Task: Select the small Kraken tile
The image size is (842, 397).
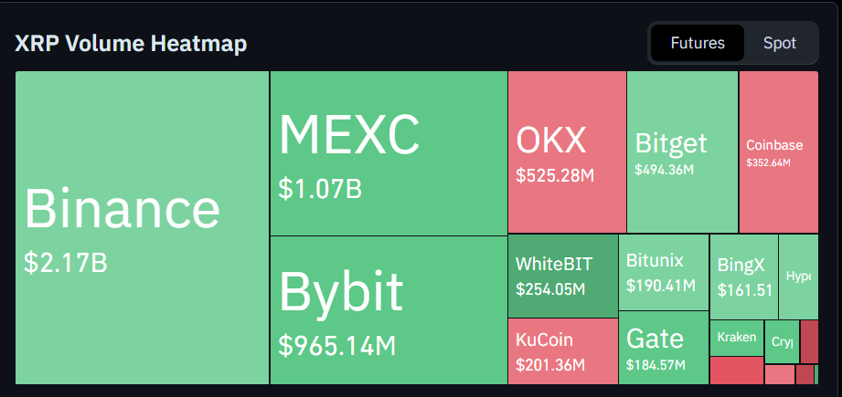Action: point(737,338)
